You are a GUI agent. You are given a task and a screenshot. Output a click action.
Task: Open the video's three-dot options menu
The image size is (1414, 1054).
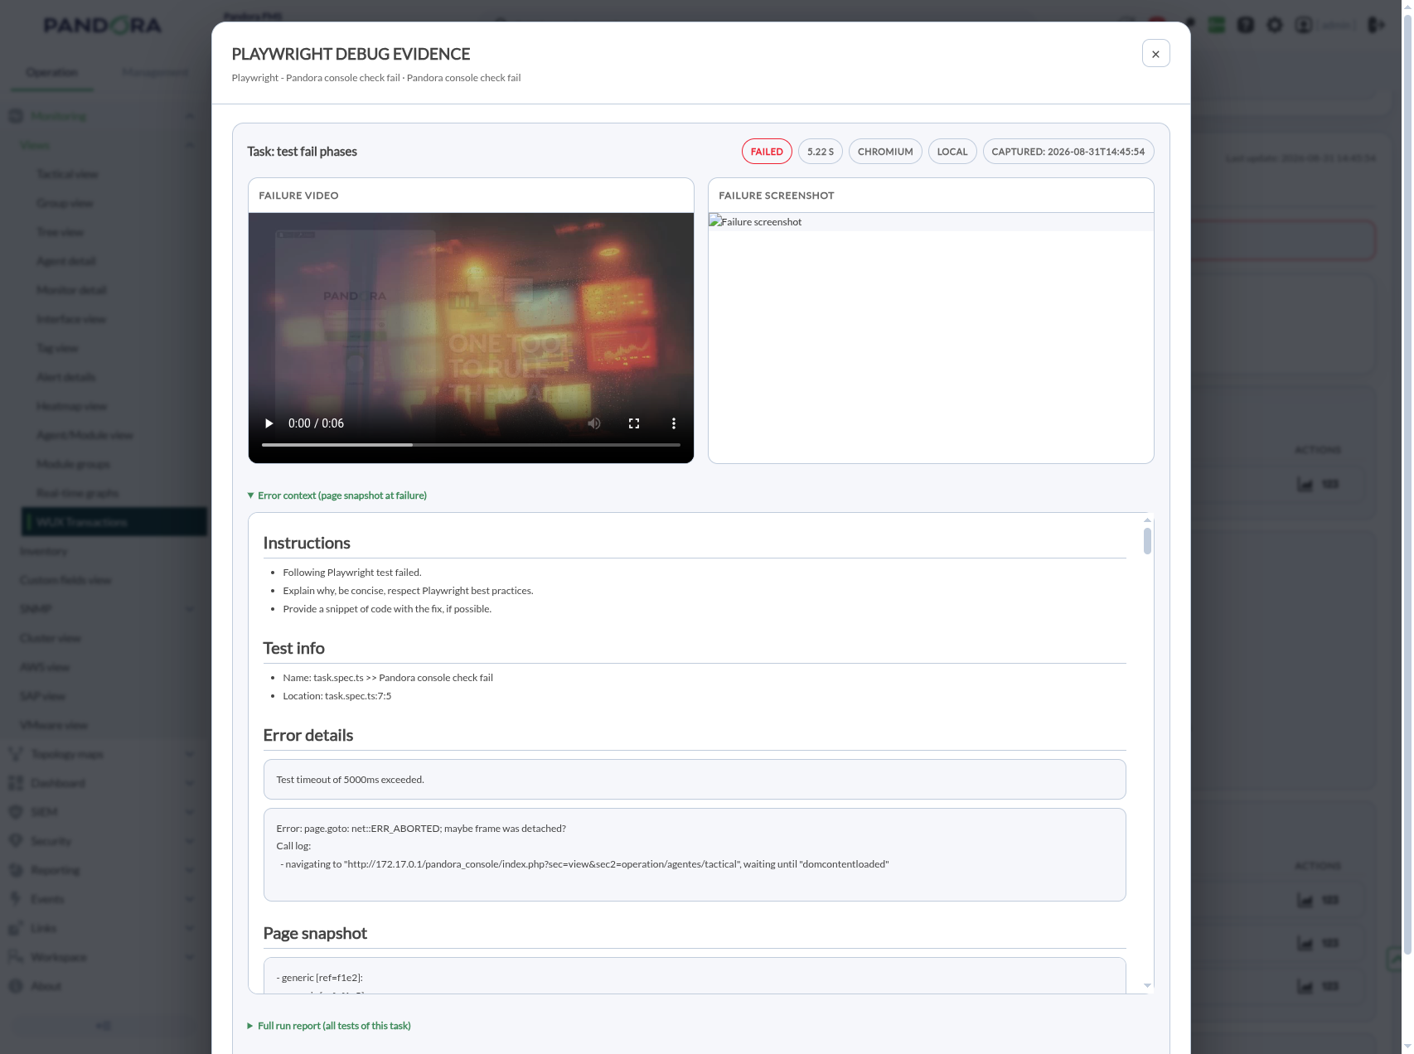click(x=674, y=423)
